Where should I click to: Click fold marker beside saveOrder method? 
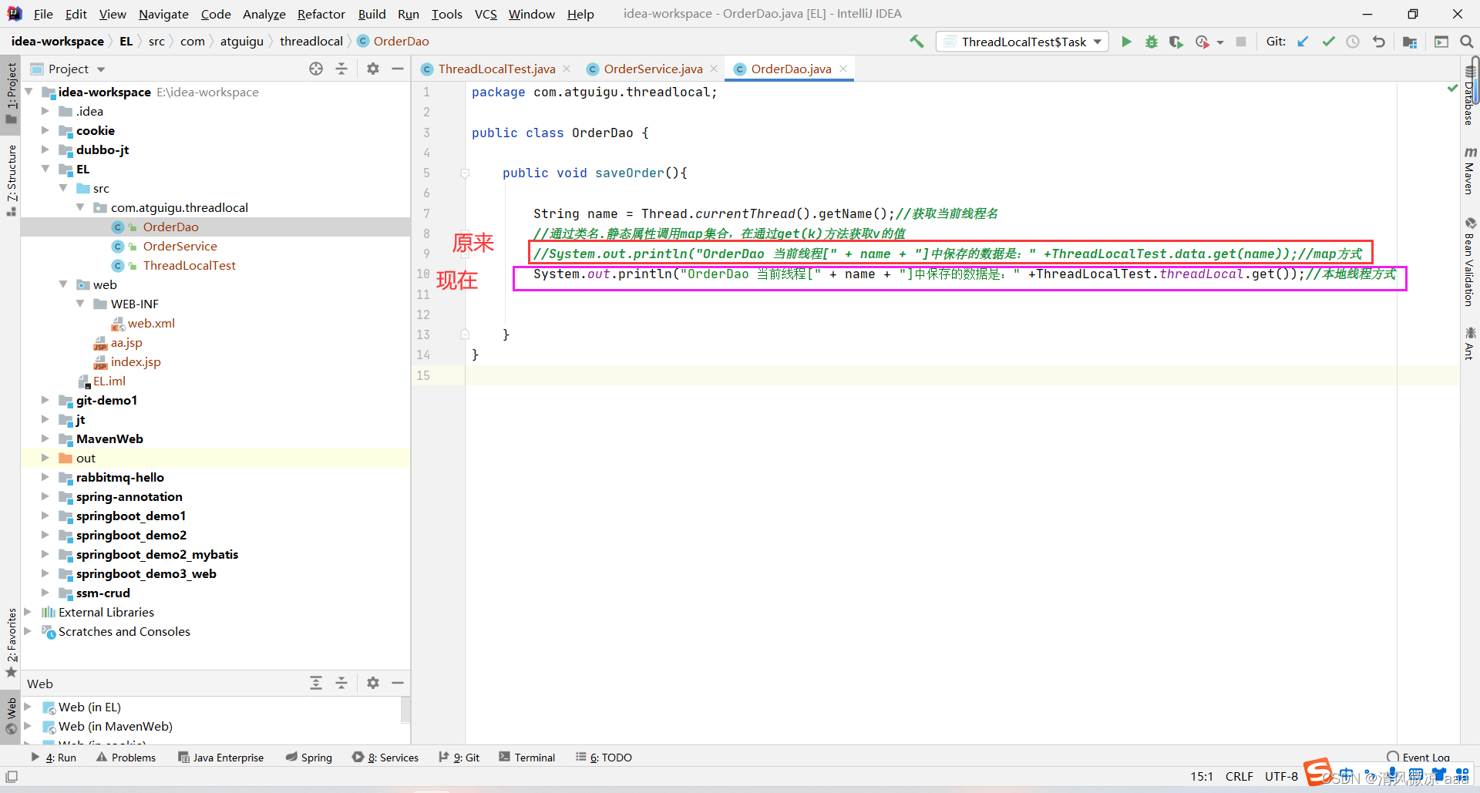tap(465, 173)
